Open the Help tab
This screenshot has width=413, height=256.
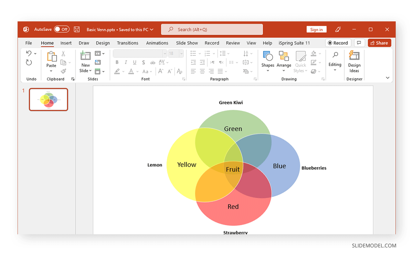[x=267, y=43]
